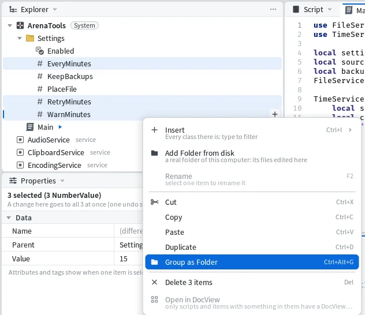
Task: Open the Explorer panel dropdown chevron
Action: 55,9
